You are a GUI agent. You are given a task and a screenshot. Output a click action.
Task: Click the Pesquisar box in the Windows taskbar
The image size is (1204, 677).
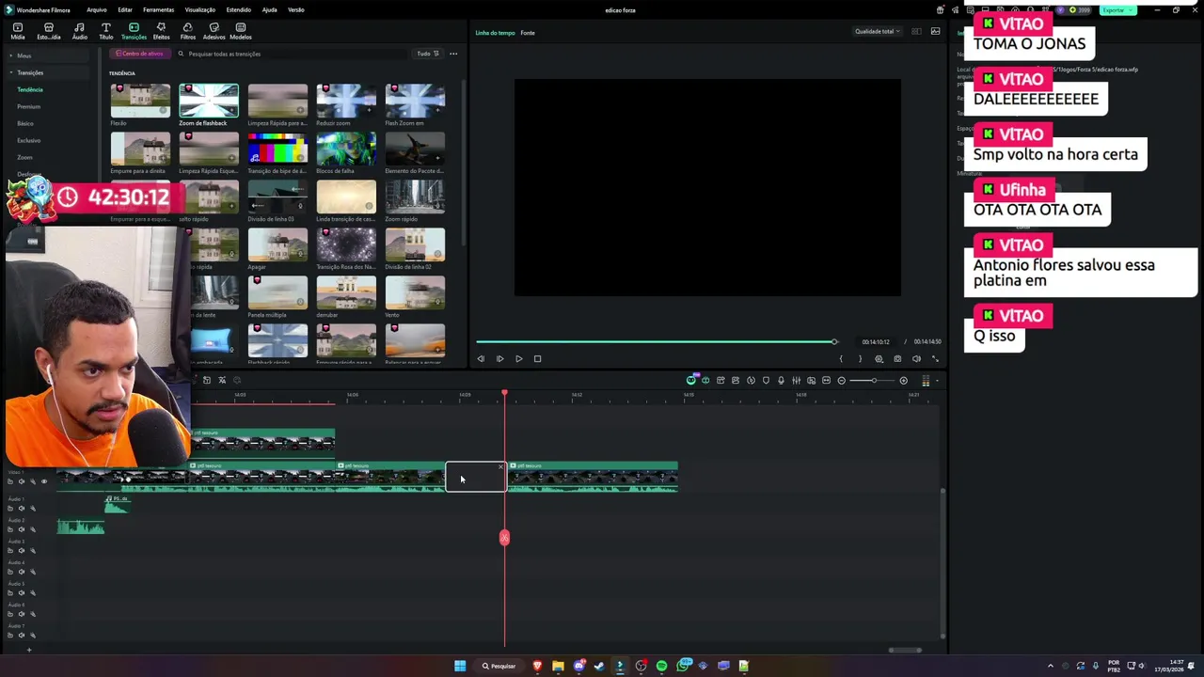[499, 666]
